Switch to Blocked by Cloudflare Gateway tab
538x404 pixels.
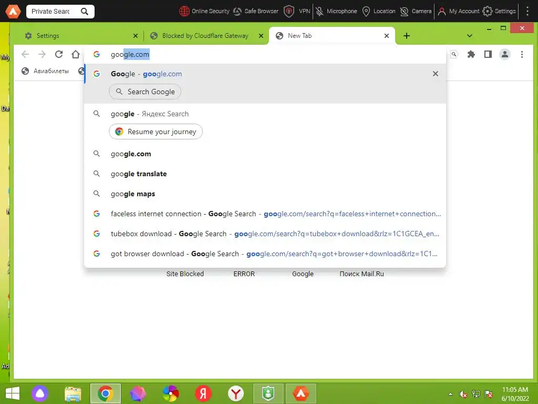(x=205, y=36)
